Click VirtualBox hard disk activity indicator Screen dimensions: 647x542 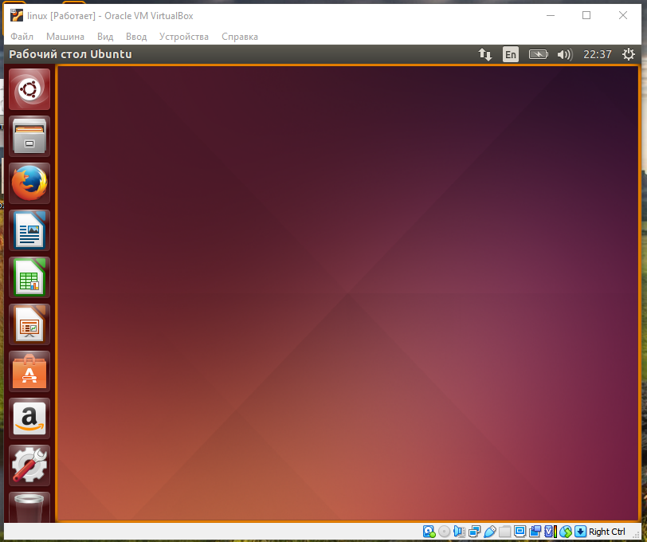pyautogui.click(x=429, y=532)
